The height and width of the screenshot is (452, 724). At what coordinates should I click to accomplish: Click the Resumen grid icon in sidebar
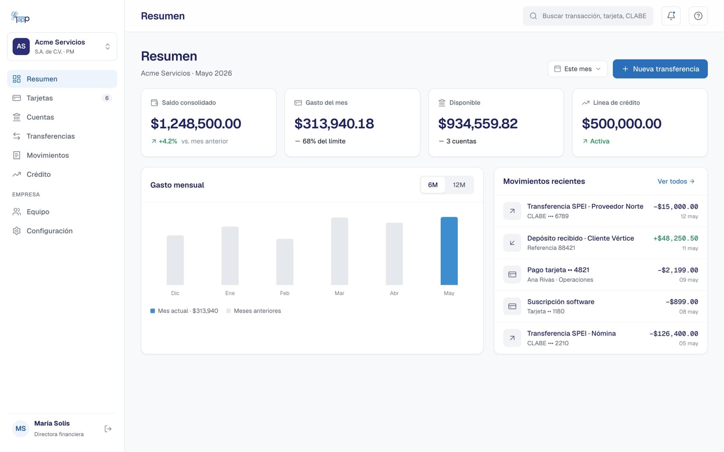[x=16, y=79]
